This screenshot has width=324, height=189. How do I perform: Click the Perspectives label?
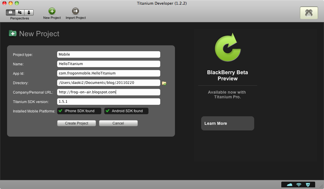click(20, 18)
